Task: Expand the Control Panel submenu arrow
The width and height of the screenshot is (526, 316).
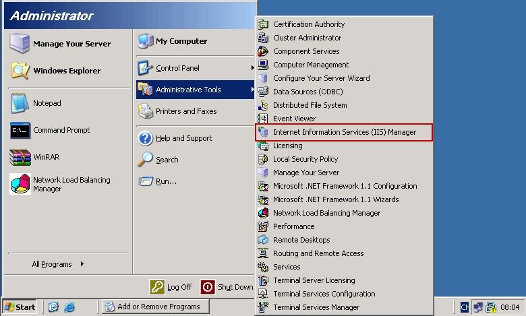Action: (x=252, y=67)
